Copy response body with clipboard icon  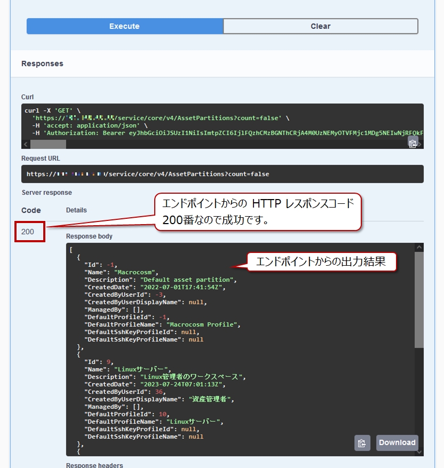362,443
